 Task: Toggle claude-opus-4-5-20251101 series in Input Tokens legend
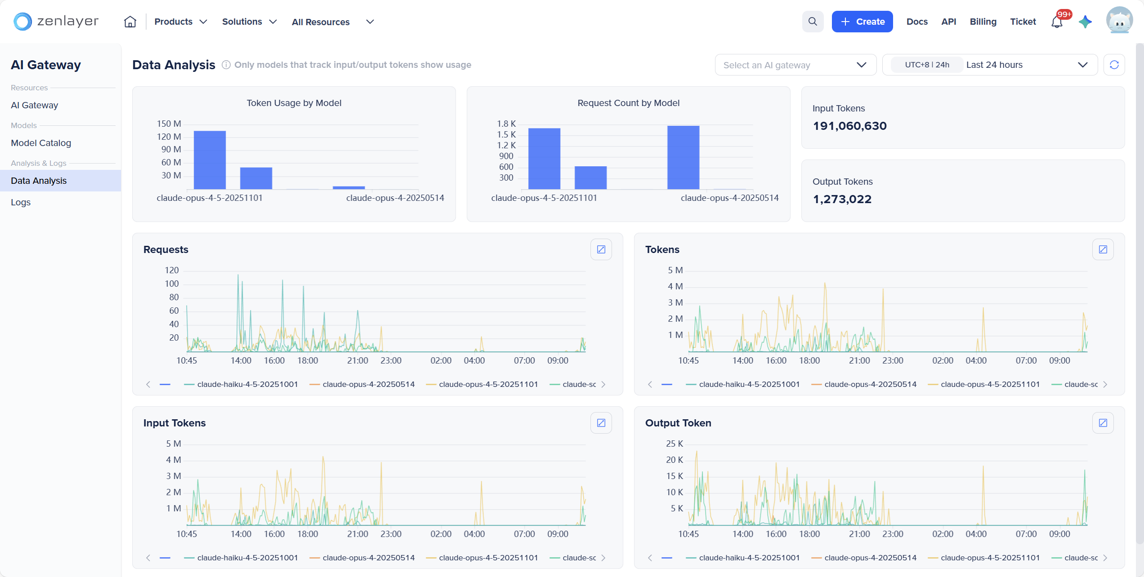pos(488,558)
